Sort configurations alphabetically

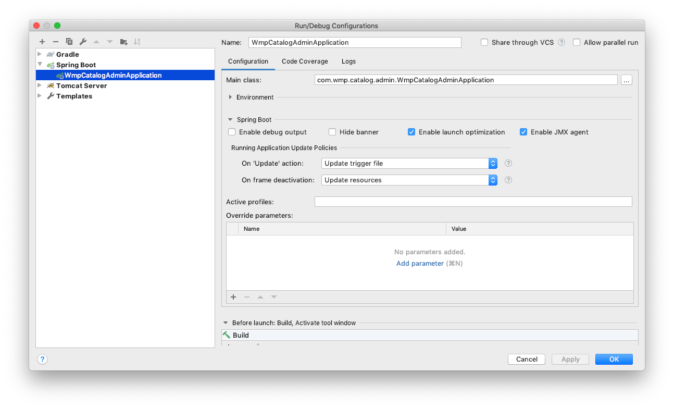click(x=137, y=42)
